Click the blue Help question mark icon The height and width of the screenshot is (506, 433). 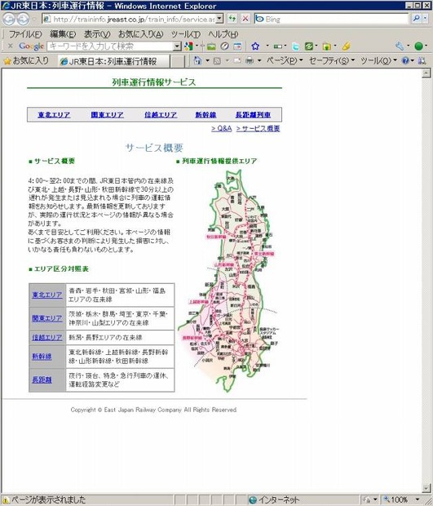point(405,60)
